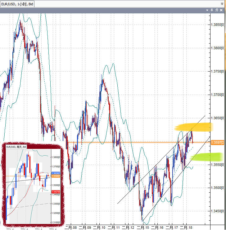
Task: Click the 二月.09 date label
Action: [85, 228]
